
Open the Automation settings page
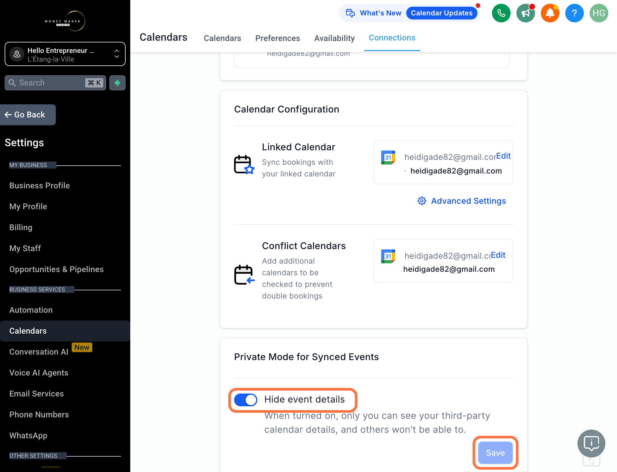click(31, 310)
